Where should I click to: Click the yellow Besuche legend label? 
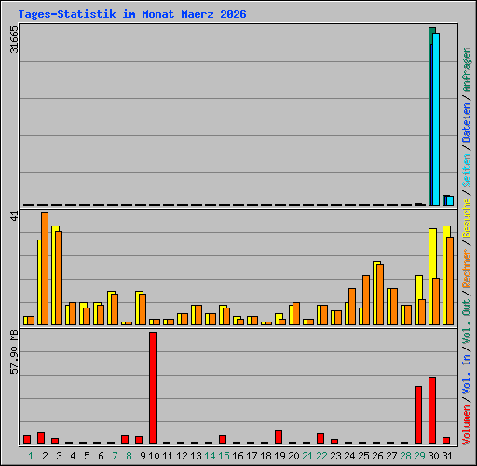(x=467, y=218)
